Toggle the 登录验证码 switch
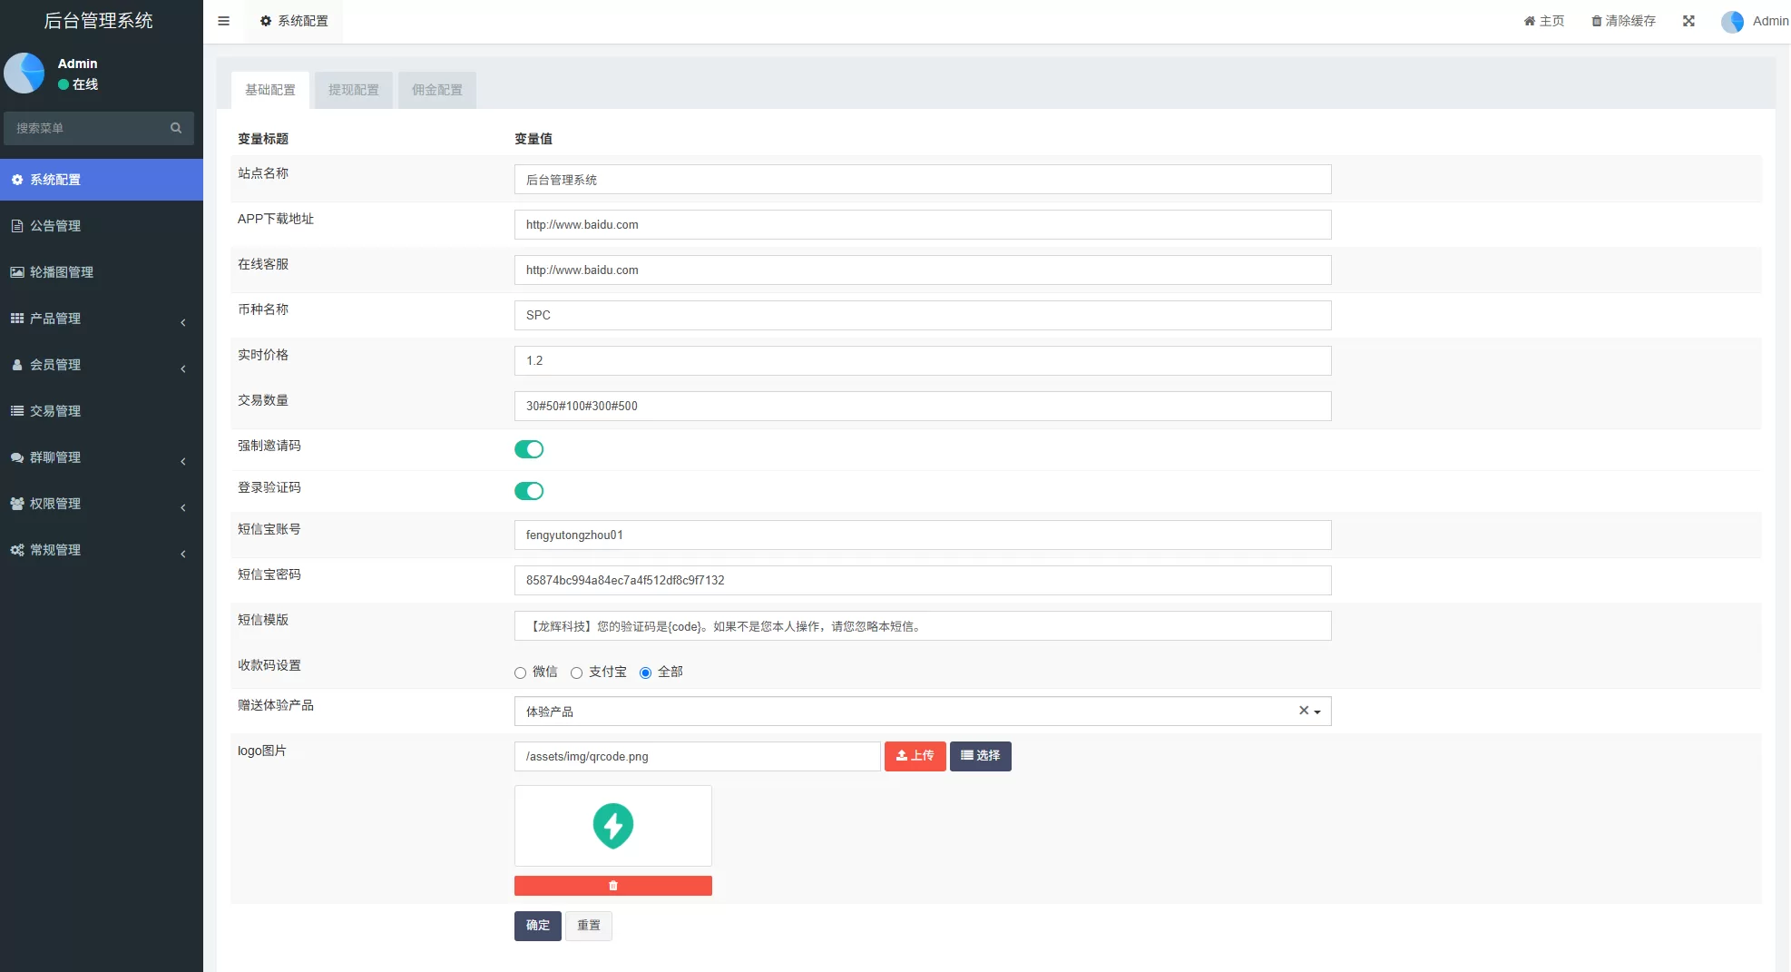Viewport: 1791px width, 972px height. 529,491
